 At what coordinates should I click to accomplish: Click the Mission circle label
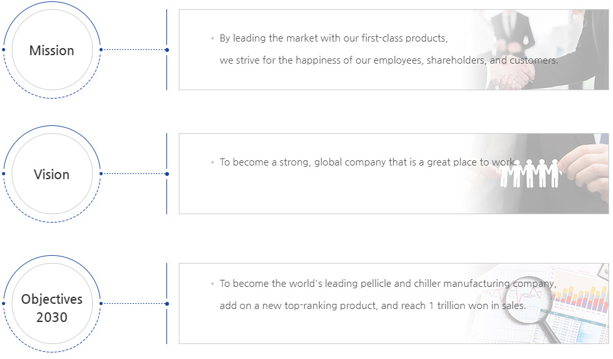pos(51,51)
